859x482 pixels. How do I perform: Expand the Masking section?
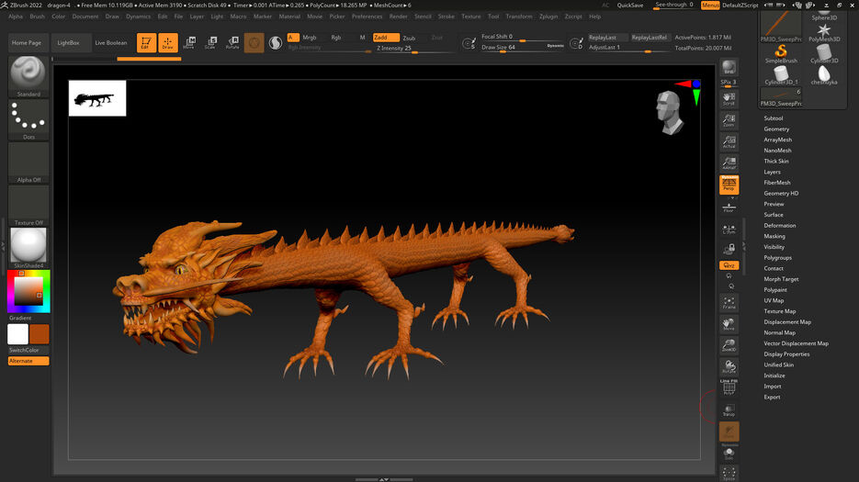(774, 236)
